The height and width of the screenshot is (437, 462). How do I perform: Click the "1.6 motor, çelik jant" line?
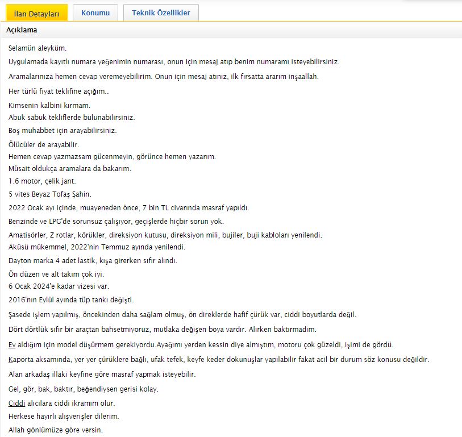[42, 181]
